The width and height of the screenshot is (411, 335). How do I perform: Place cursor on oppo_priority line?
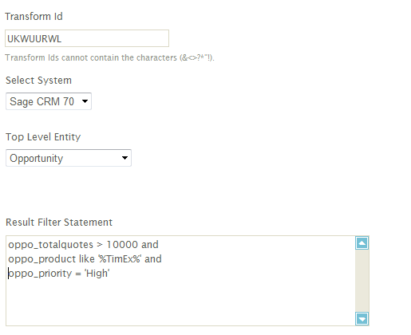[59, 274]
